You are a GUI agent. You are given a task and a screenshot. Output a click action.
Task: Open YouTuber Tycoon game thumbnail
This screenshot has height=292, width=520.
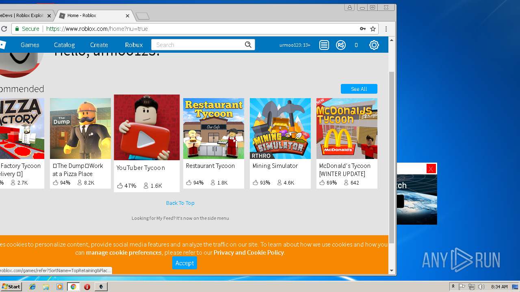(x=147, y=127)
